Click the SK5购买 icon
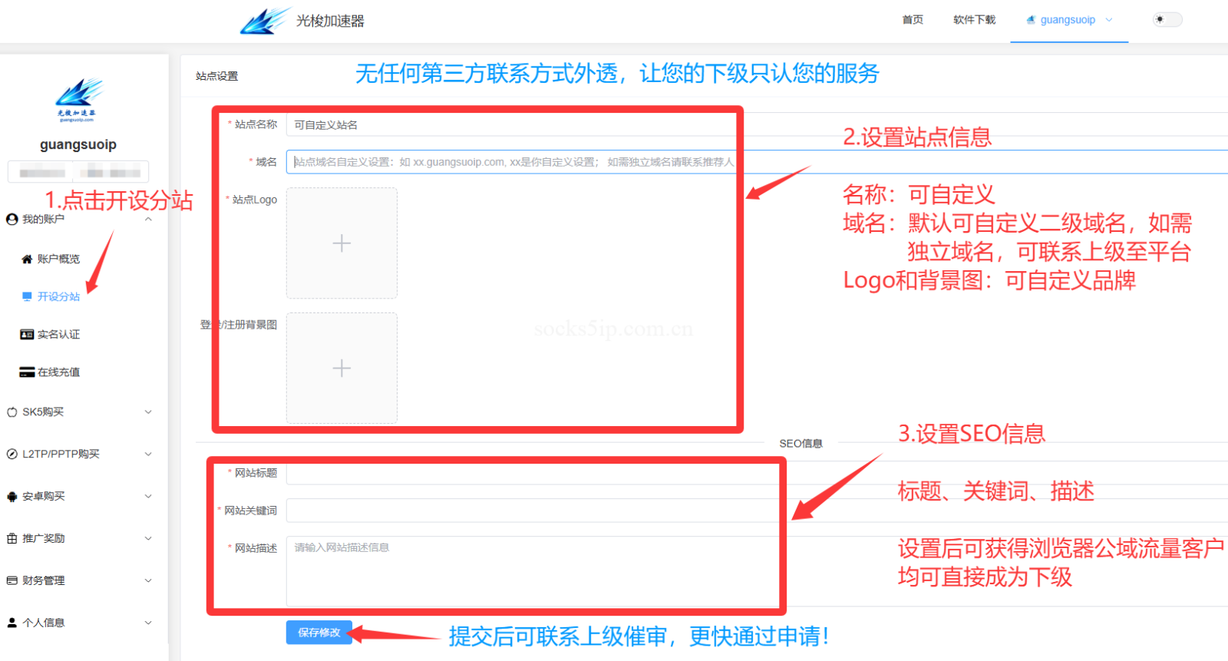 (12, 412)
